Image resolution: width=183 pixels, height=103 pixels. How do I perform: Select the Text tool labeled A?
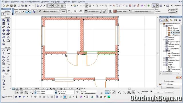pos(4,54)
